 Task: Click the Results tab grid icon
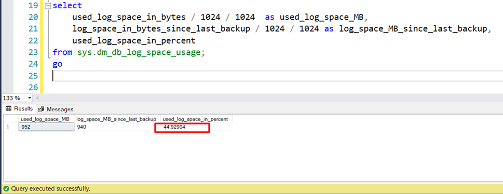[9, 109]
